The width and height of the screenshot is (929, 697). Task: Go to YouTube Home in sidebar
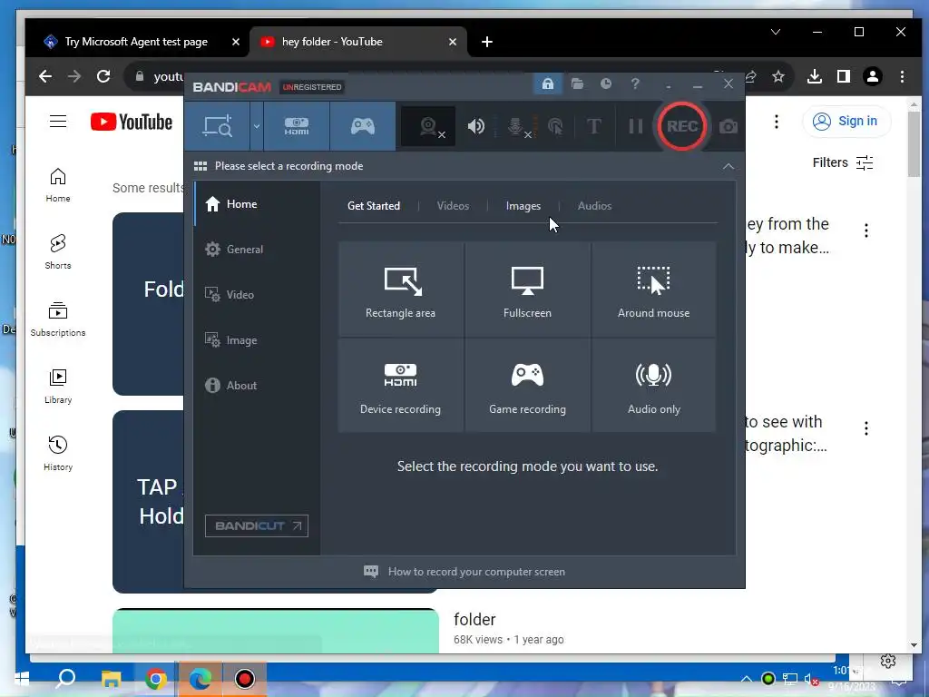click(x=58, y=185)
